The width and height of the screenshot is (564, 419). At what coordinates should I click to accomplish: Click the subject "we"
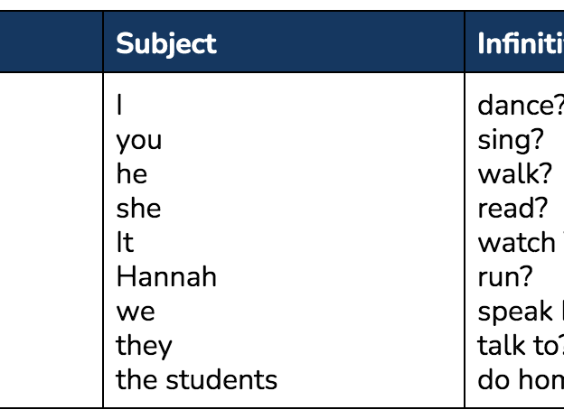(136, 312)
